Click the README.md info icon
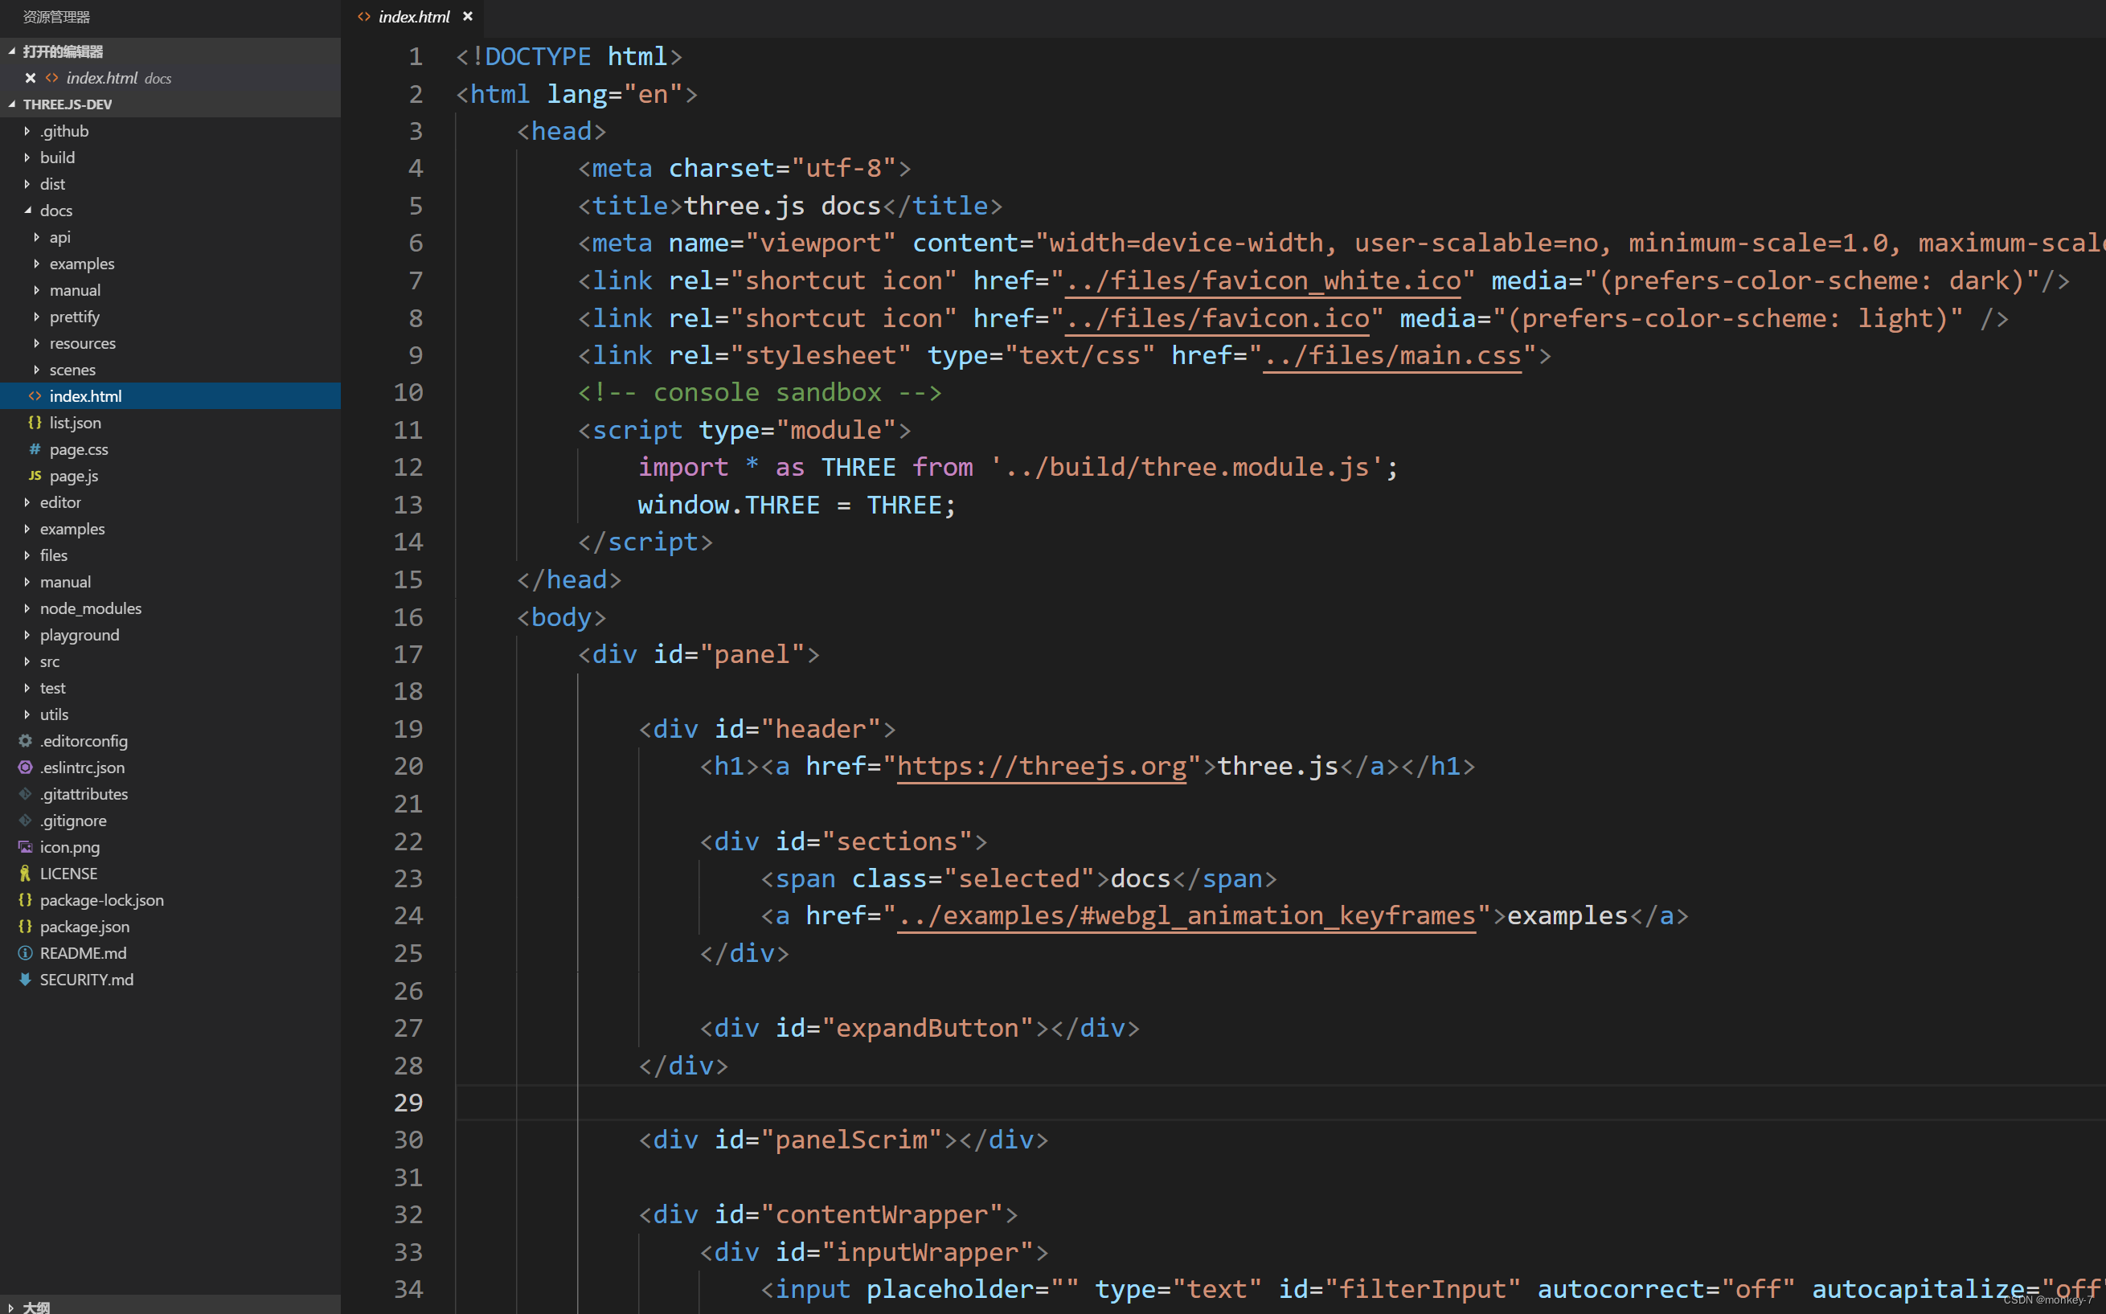The height and width of the screenshot is (1314, 2106). point(25,953)
